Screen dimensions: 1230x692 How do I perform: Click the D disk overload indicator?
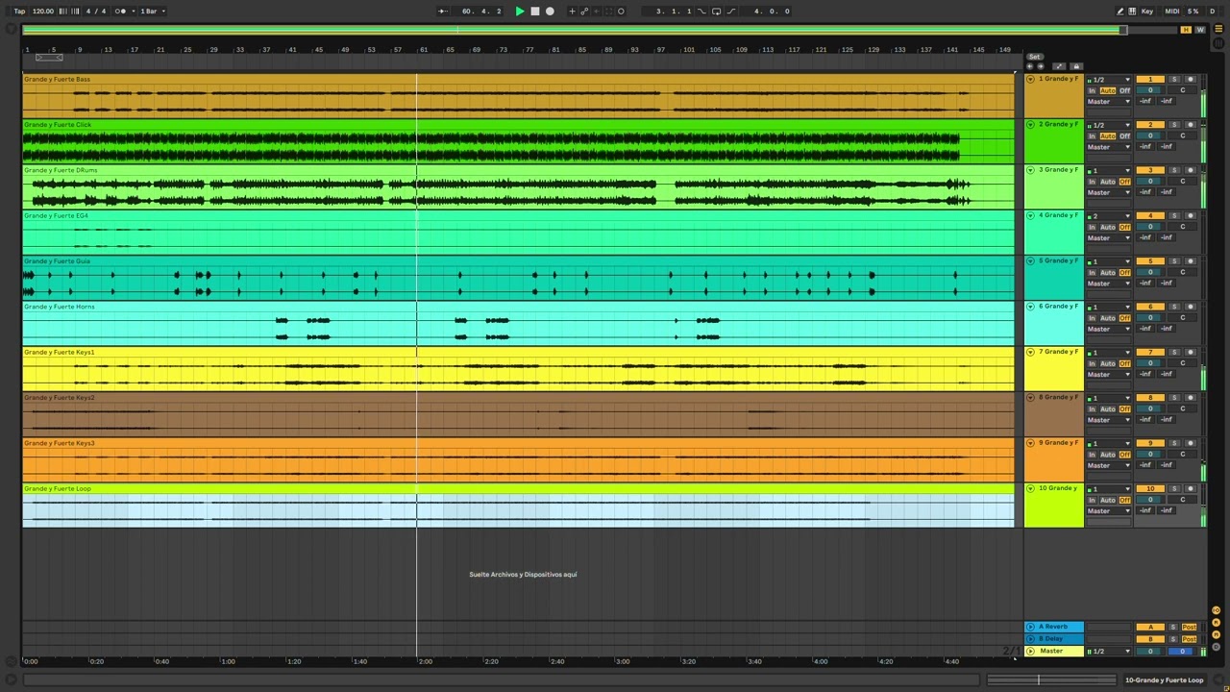1214,12
